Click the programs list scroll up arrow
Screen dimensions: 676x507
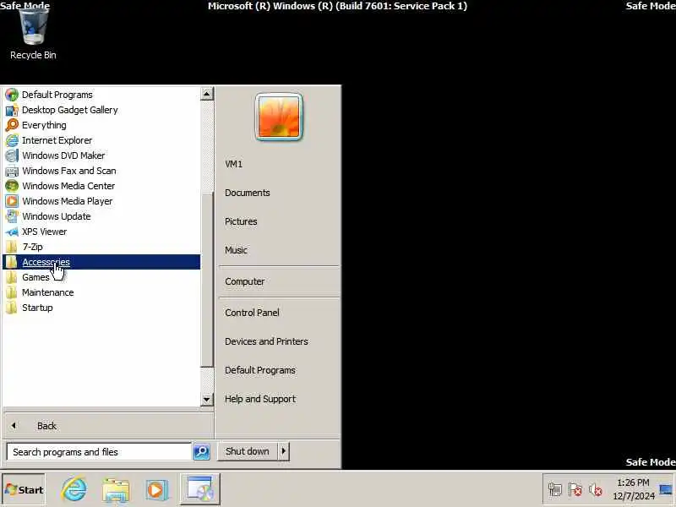point(207,94)
